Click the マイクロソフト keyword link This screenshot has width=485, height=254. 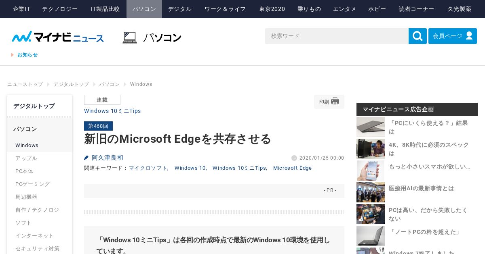148,168
